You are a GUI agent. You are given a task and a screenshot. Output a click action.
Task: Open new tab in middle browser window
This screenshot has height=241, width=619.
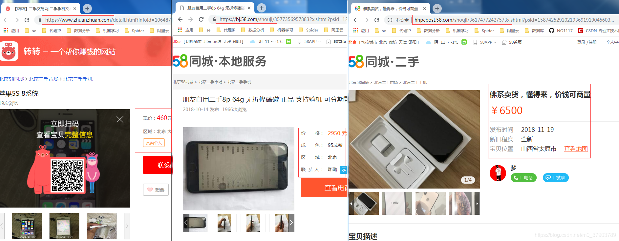click(262, 8)
